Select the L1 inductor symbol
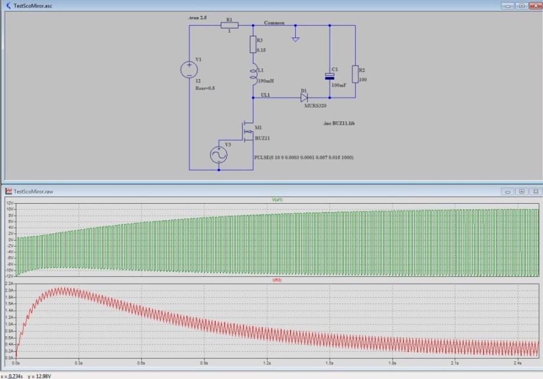This screenshot has width=543, height=379. pyautogui.click(x=252, y=75)
